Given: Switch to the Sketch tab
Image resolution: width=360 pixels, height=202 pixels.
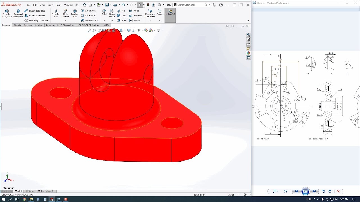Looking at the screenshot, I should point(17,25).
